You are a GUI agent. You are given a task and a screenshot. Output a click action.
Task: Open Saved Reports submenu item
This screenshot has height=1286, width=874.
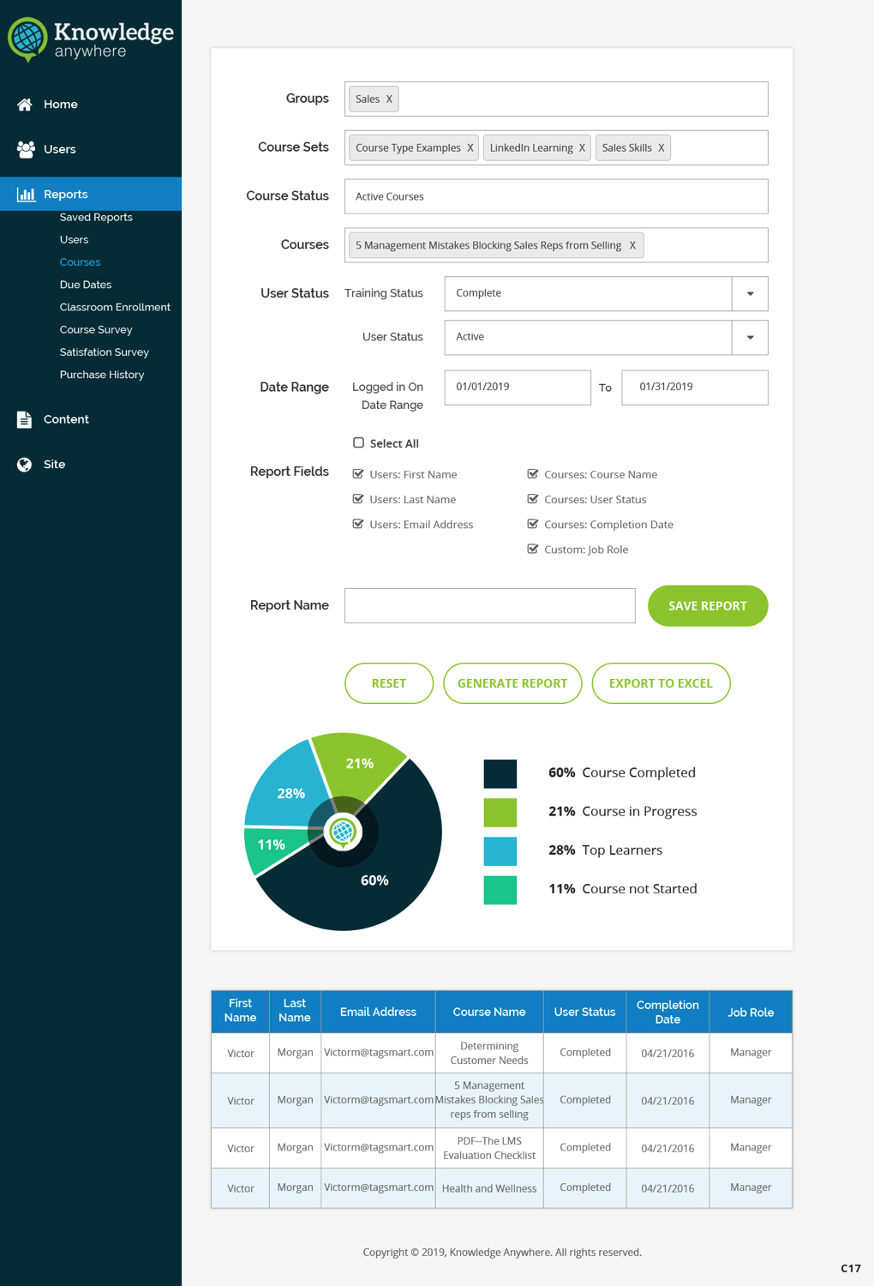[x=96, y=218]
